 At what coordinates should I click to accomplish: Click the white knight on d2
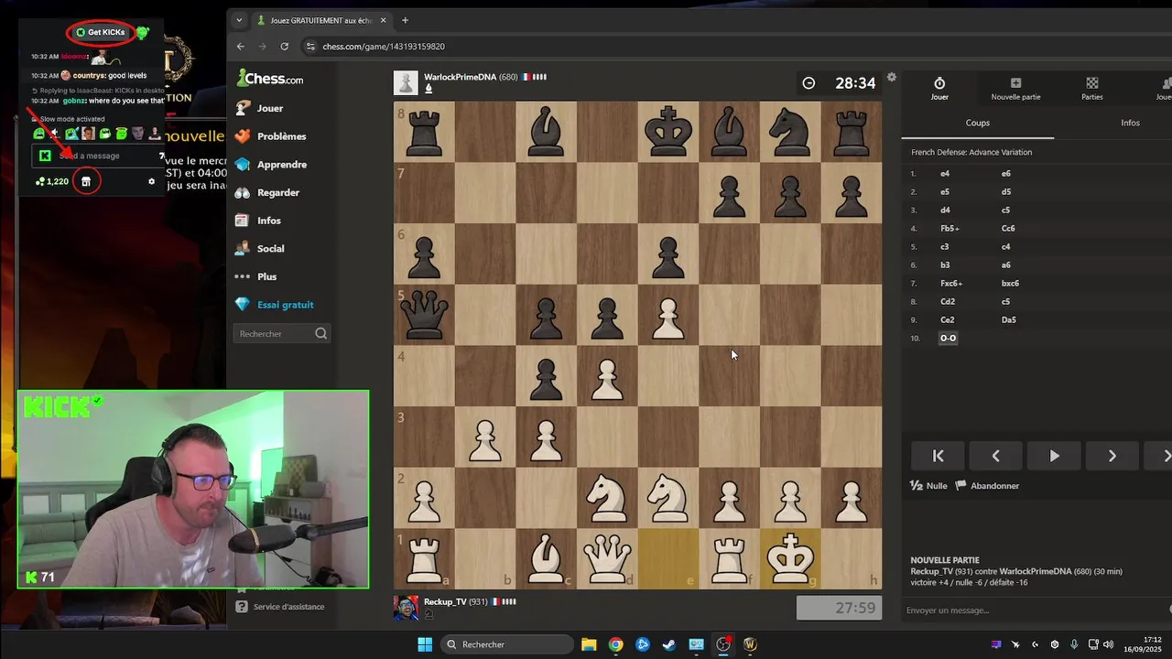coord(607,498)
